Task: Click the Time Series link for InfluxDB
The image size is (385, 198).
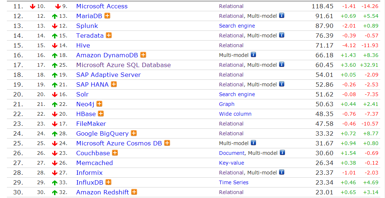Action: (x=234, y=182)
